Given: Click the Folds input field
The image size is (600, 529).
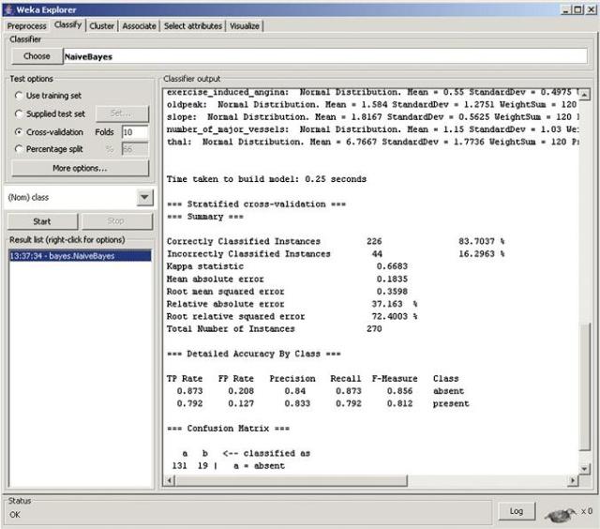Looking at the screenshot, I should click(x=135, y=132).
